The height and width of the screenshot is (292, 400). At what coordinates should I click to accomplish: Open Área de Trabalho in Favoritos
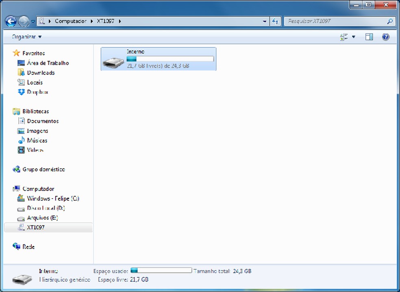click(x=48, y=63)
